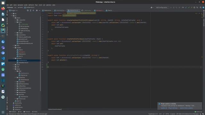Open Search Everywhere magnifier

coord(201,8)
